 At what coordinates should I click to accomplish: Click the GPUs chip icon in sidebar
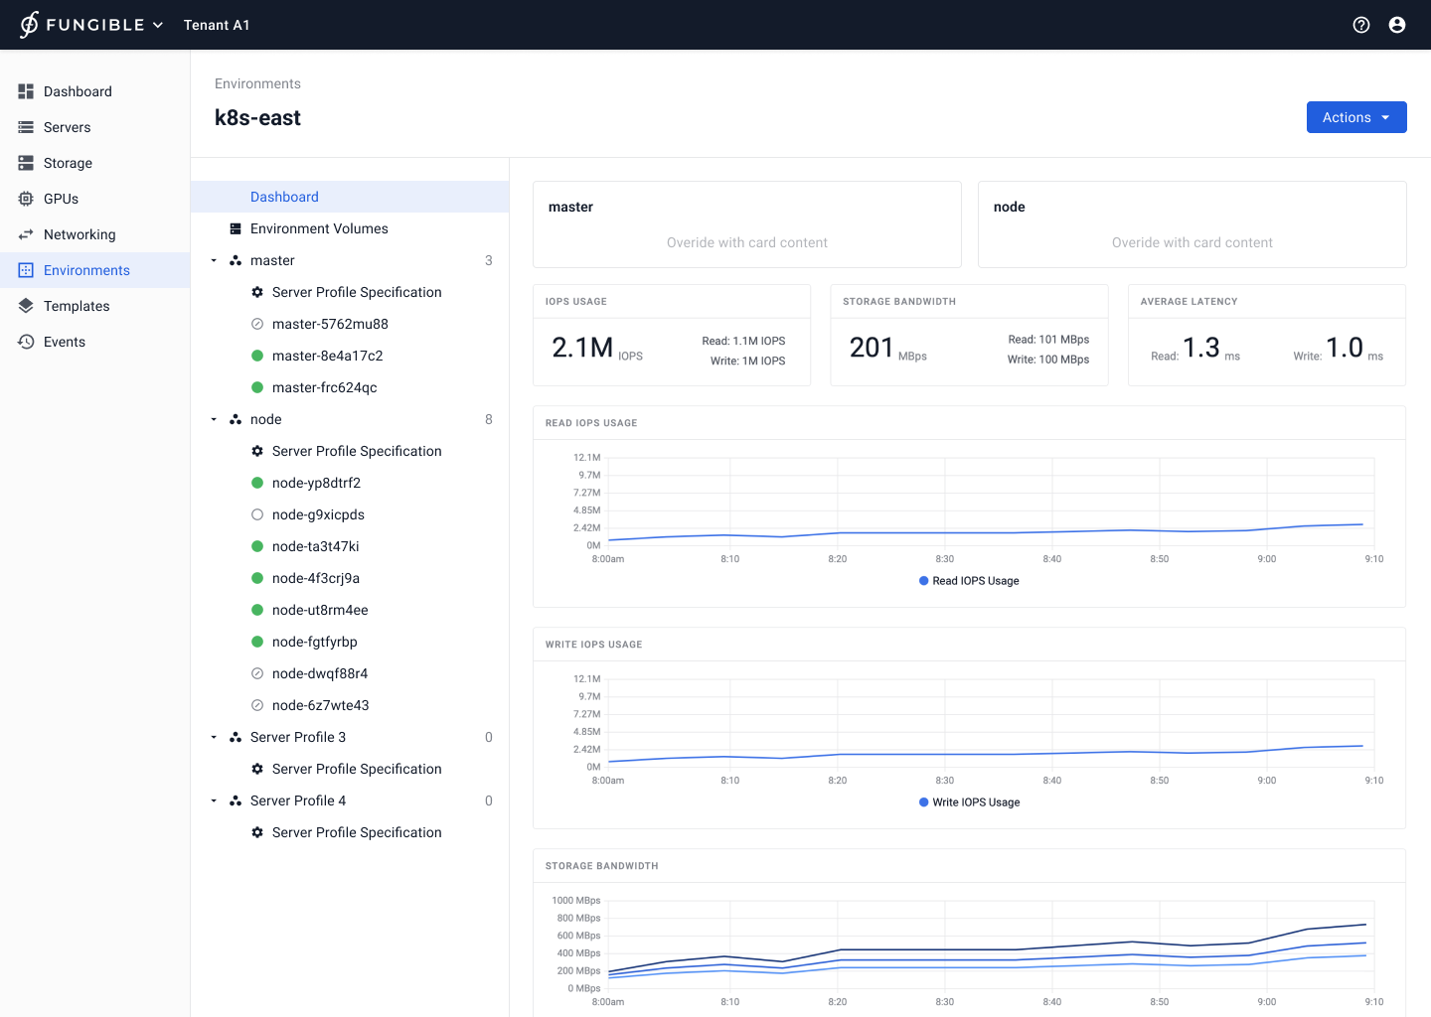point(26,199)
